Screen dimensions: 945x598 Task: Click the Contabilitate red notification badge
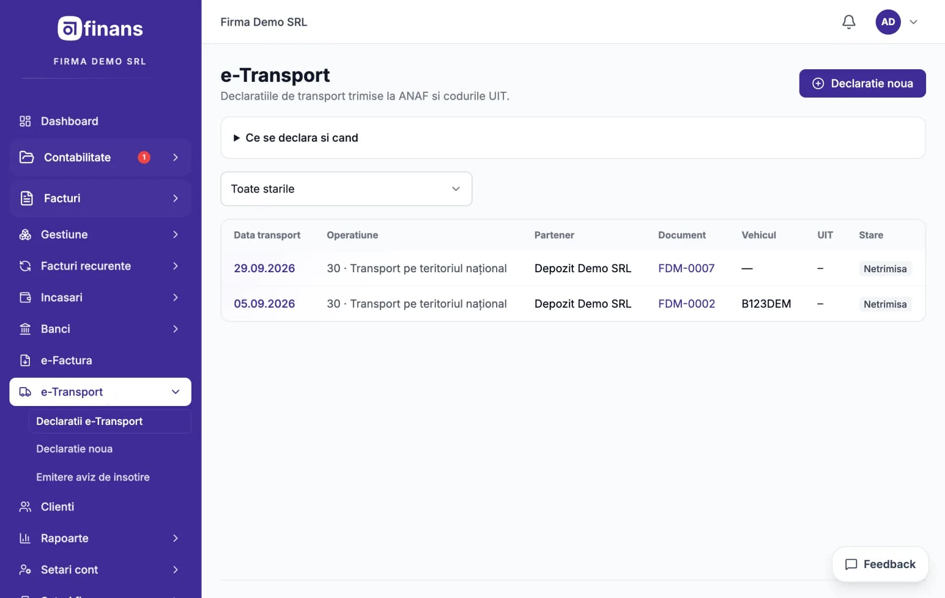pyautogui.click(x=144, y=157)
